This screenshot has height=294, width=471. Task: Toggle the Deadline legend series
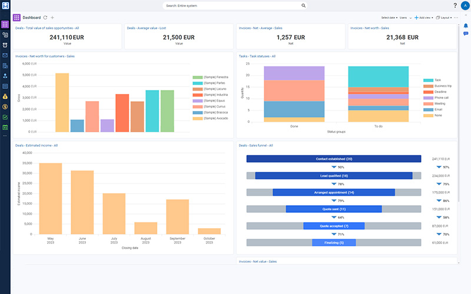pyautogui.click(x=435, y=92)
